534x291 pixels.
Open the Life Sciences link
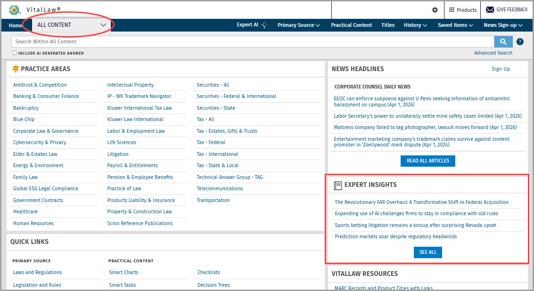(x=122, y=142)
